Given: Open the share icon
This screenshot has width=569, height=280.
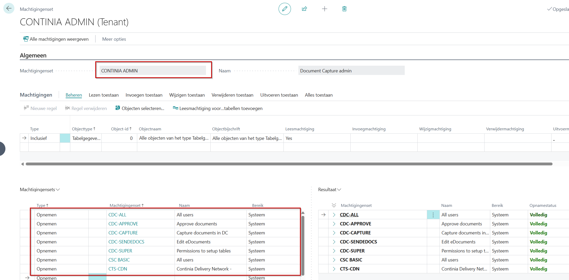Looking at the screenshot, I should point(304,9).
